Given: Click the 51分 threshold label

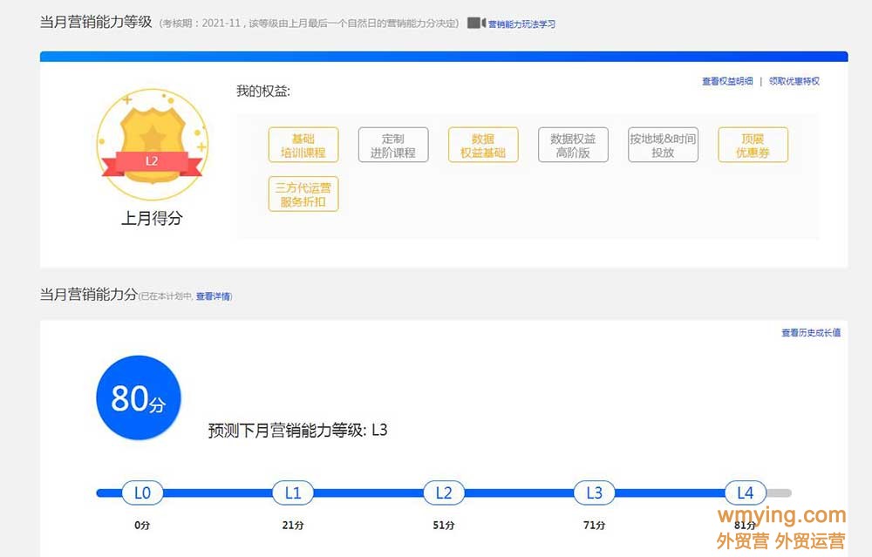Looking at the screenshot, I should (443, 525).
